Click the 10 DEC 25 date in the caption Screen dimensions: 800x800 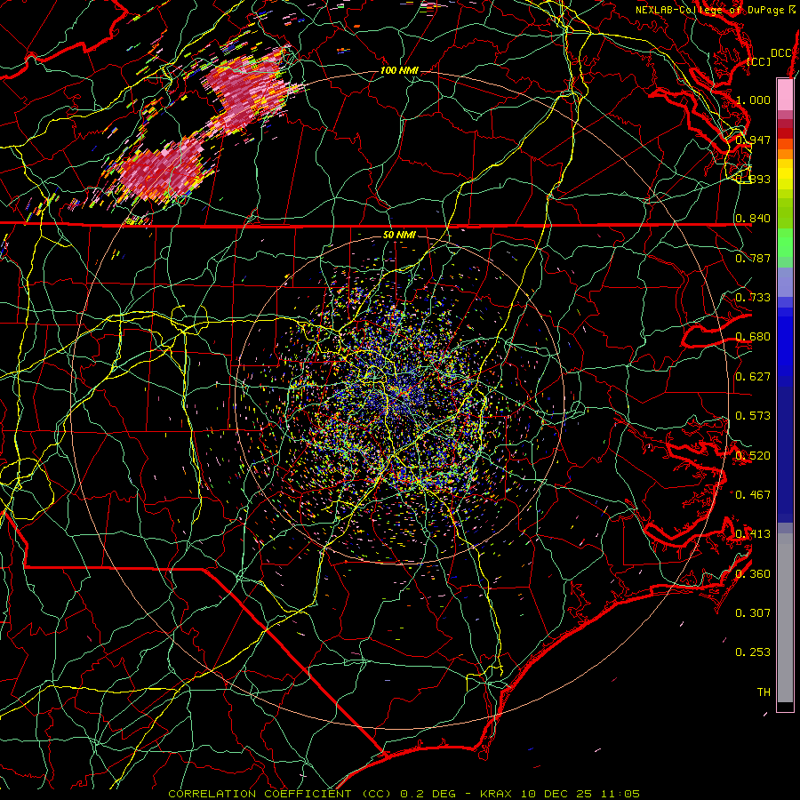pyautogui.click(x=556, y=794)
